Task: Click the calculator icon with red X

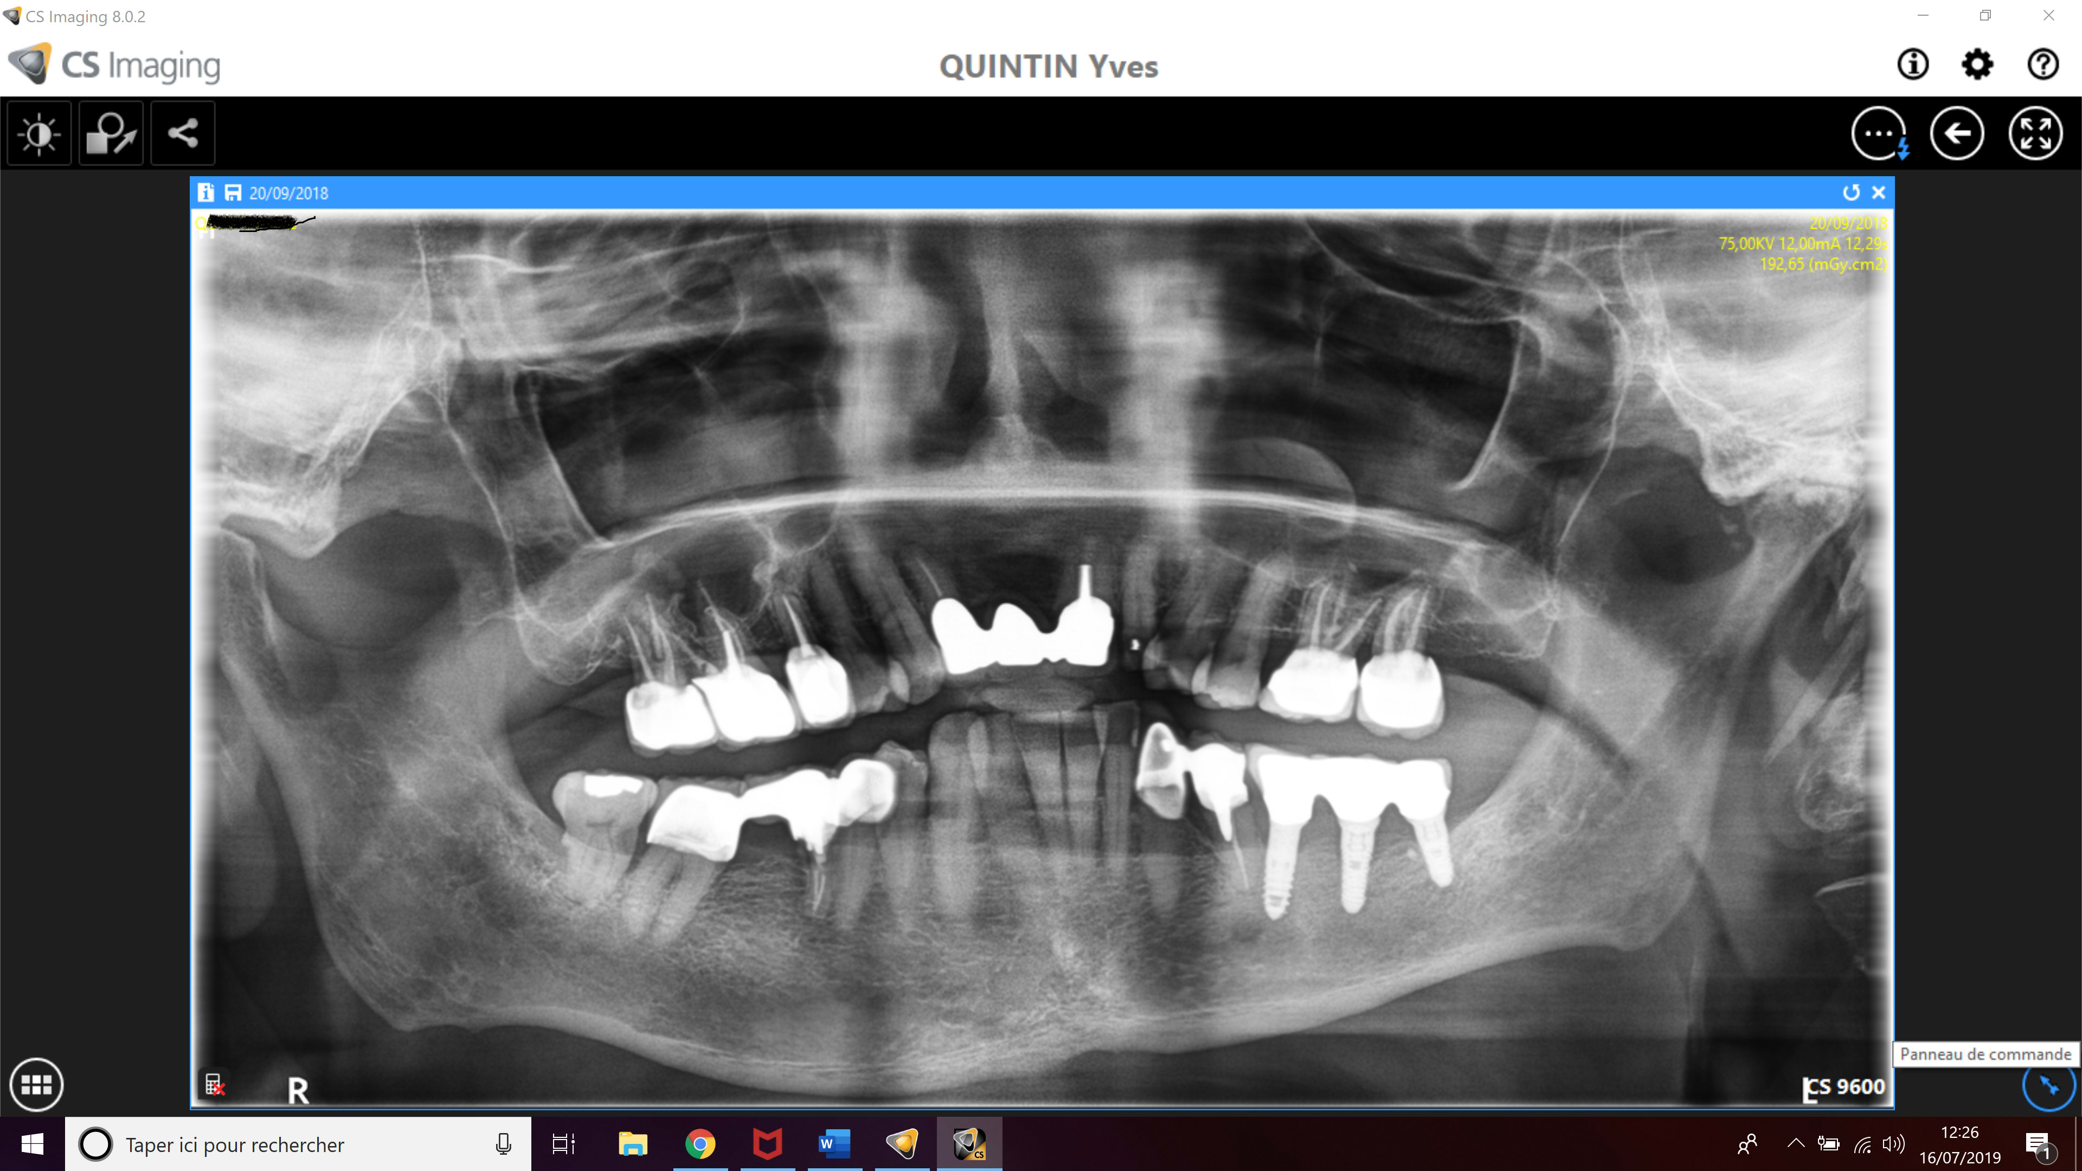Action: (x=214, y=1084)
